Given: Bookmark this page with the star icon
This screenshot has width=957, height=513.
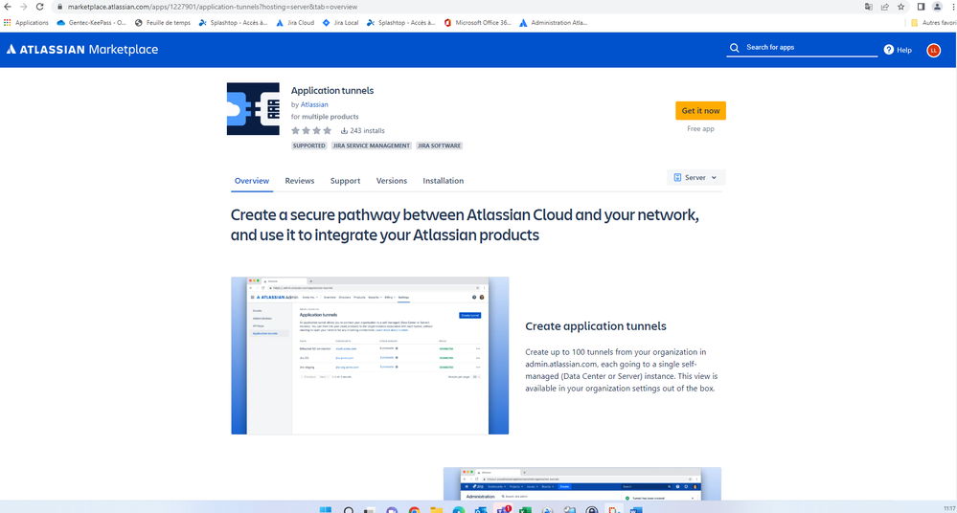Looking at the screenshot, I should (x=900, y=7).
